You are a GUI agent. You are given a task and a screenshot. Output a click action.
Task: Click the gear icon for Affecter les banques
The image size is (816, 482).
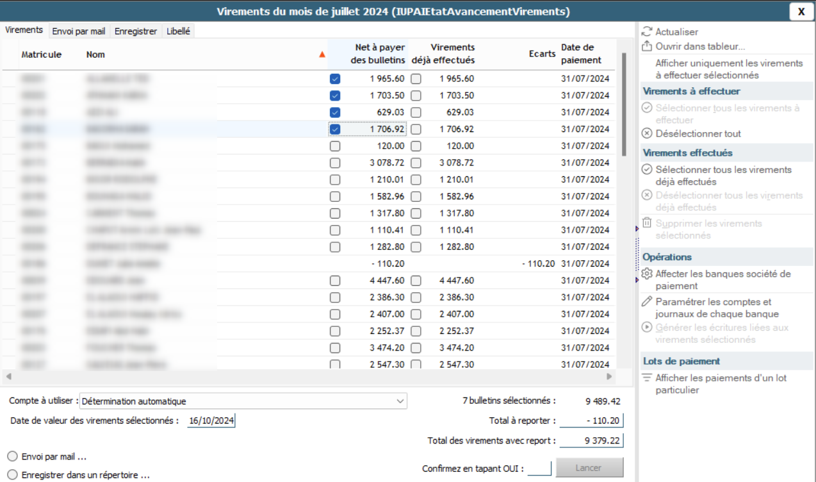647,274
